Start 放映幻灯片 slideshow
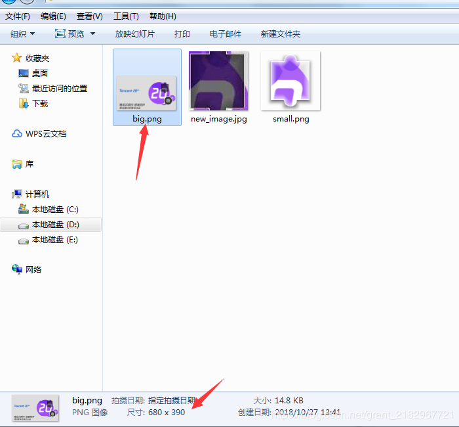Viewport: 459px width, 427px height. point(135,34)
